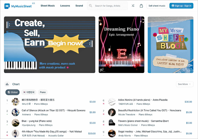The width and height of the screenshot is (198, 139).
Task: Open Adios Nonino (4 hands piano) listing
Action: click(x=143, y=100)
